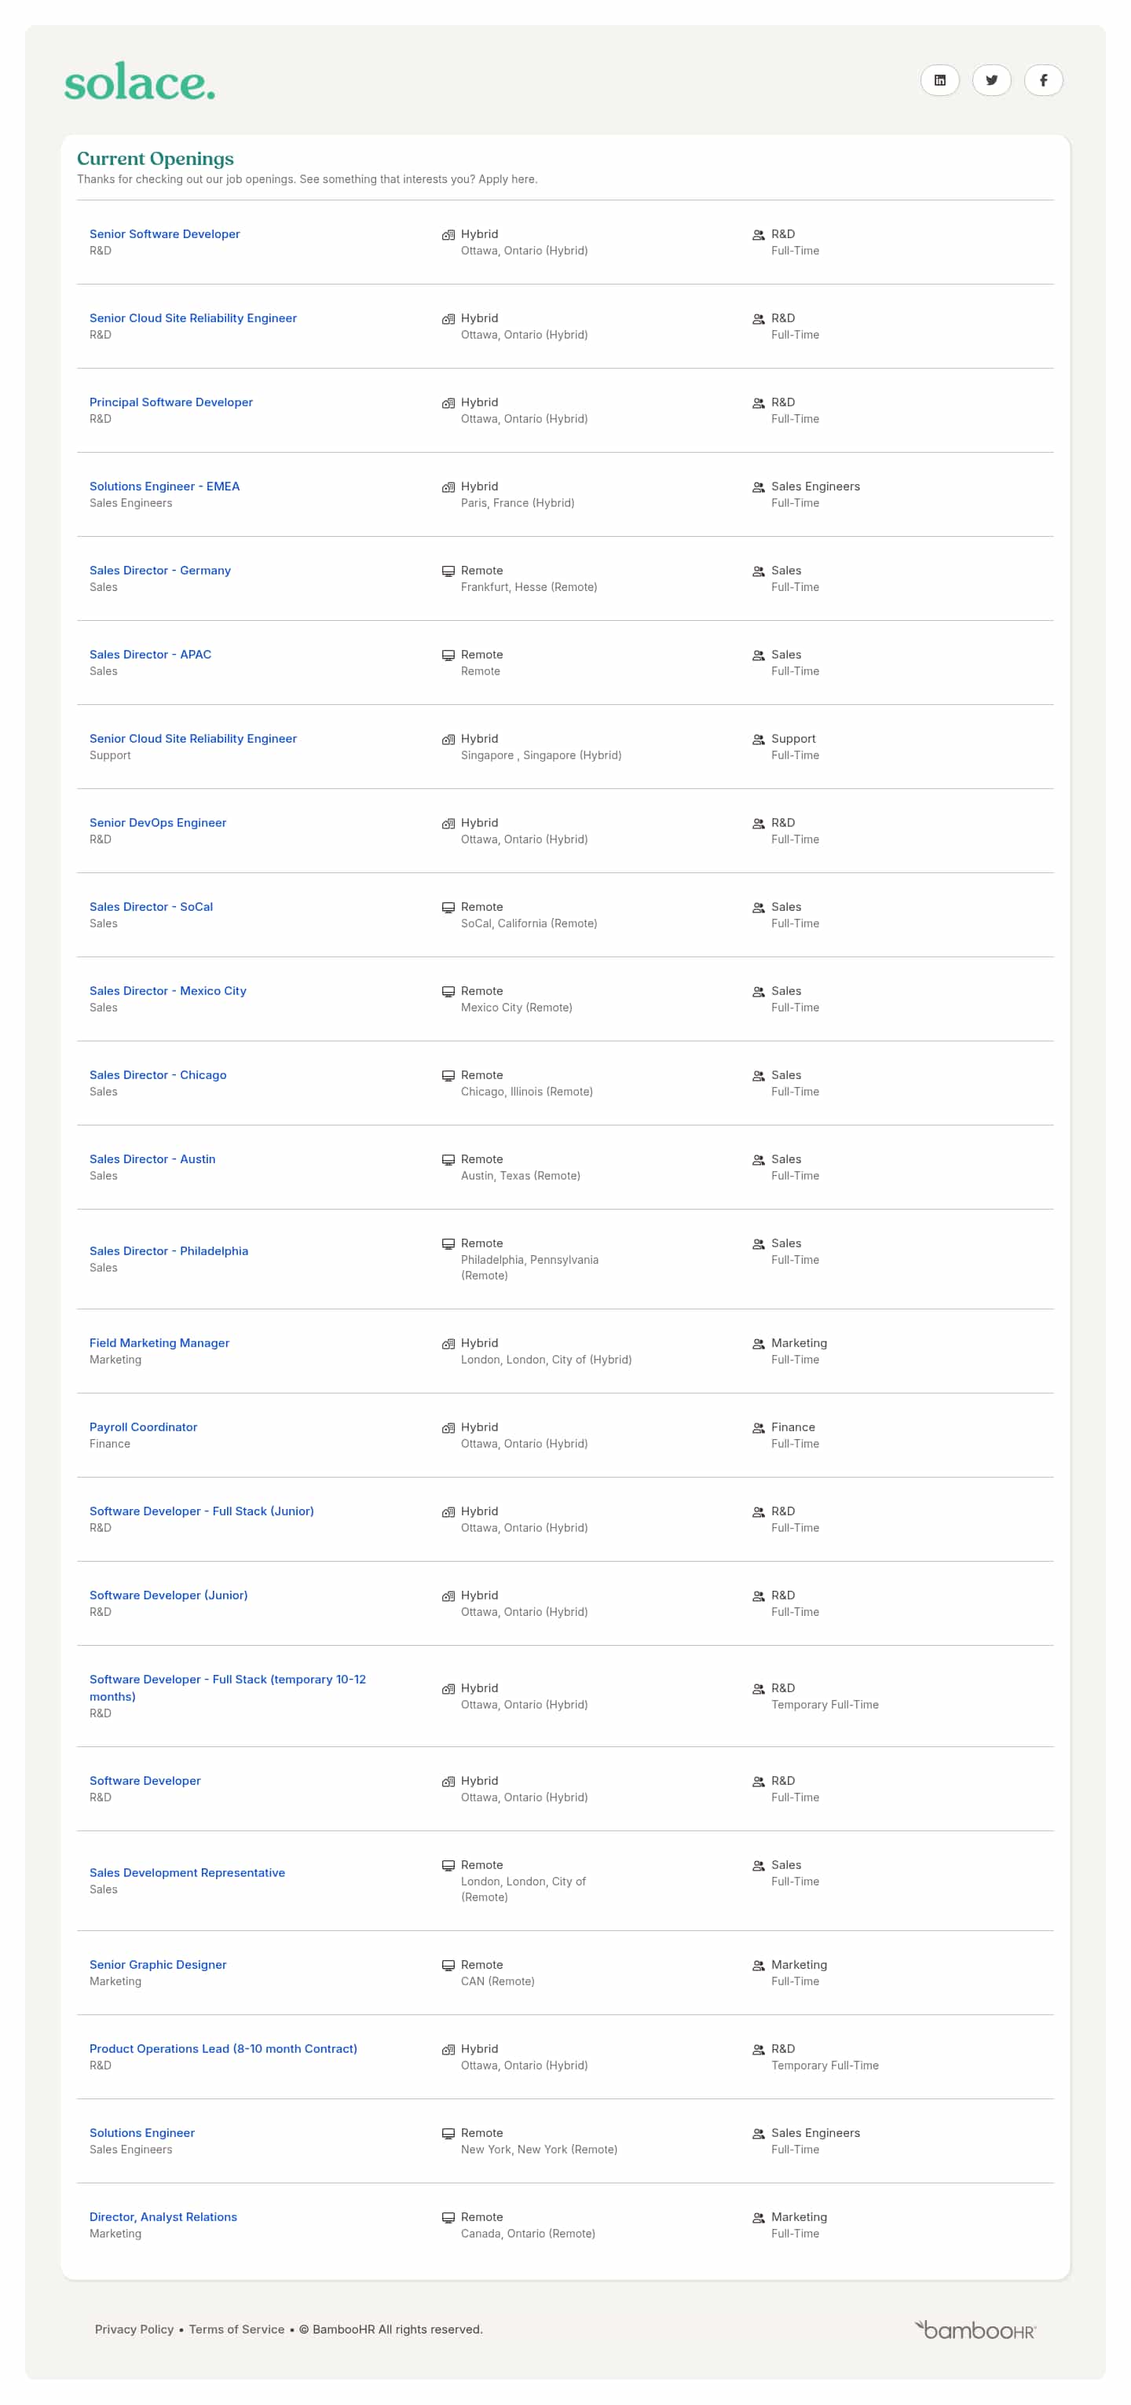Click the BambooHR logo in footer
Viewport: 1131px width, 2405px height.
pos(975,2330)
